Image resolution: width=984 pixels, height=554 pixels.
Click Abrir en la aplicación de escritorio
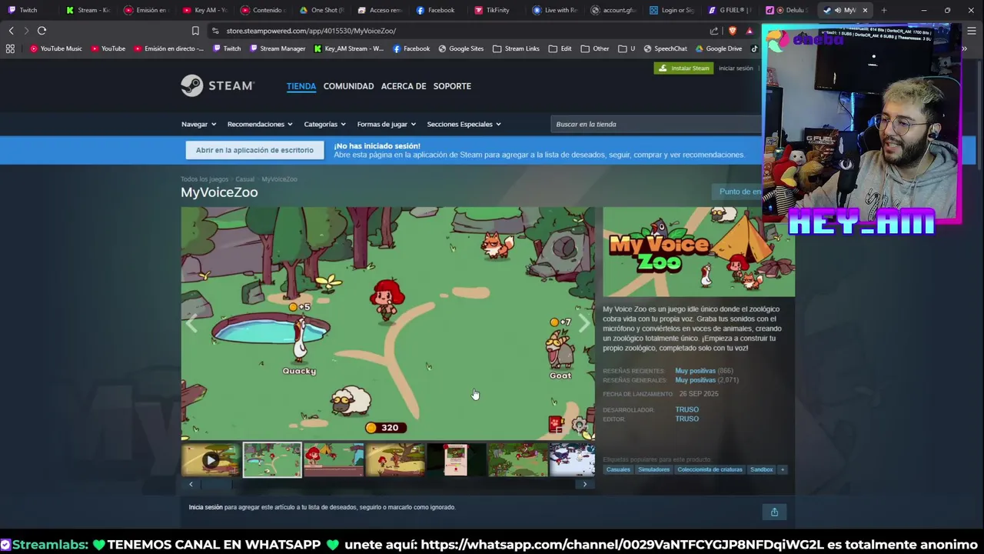254,150
